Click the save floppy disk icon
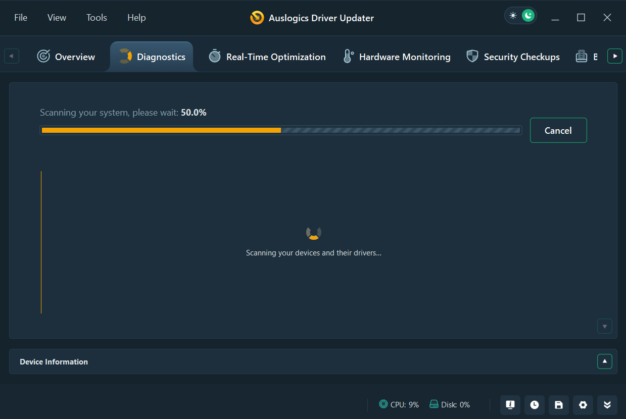This screenshot has height=419, width=626. click(x=559, y=405)
